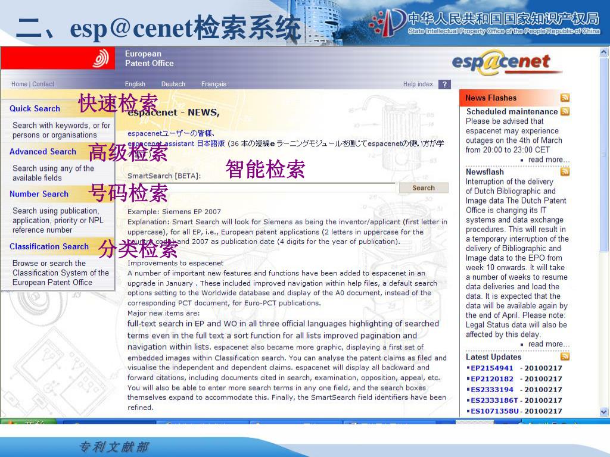Click the scrollbar down arrow

[604, 412]
